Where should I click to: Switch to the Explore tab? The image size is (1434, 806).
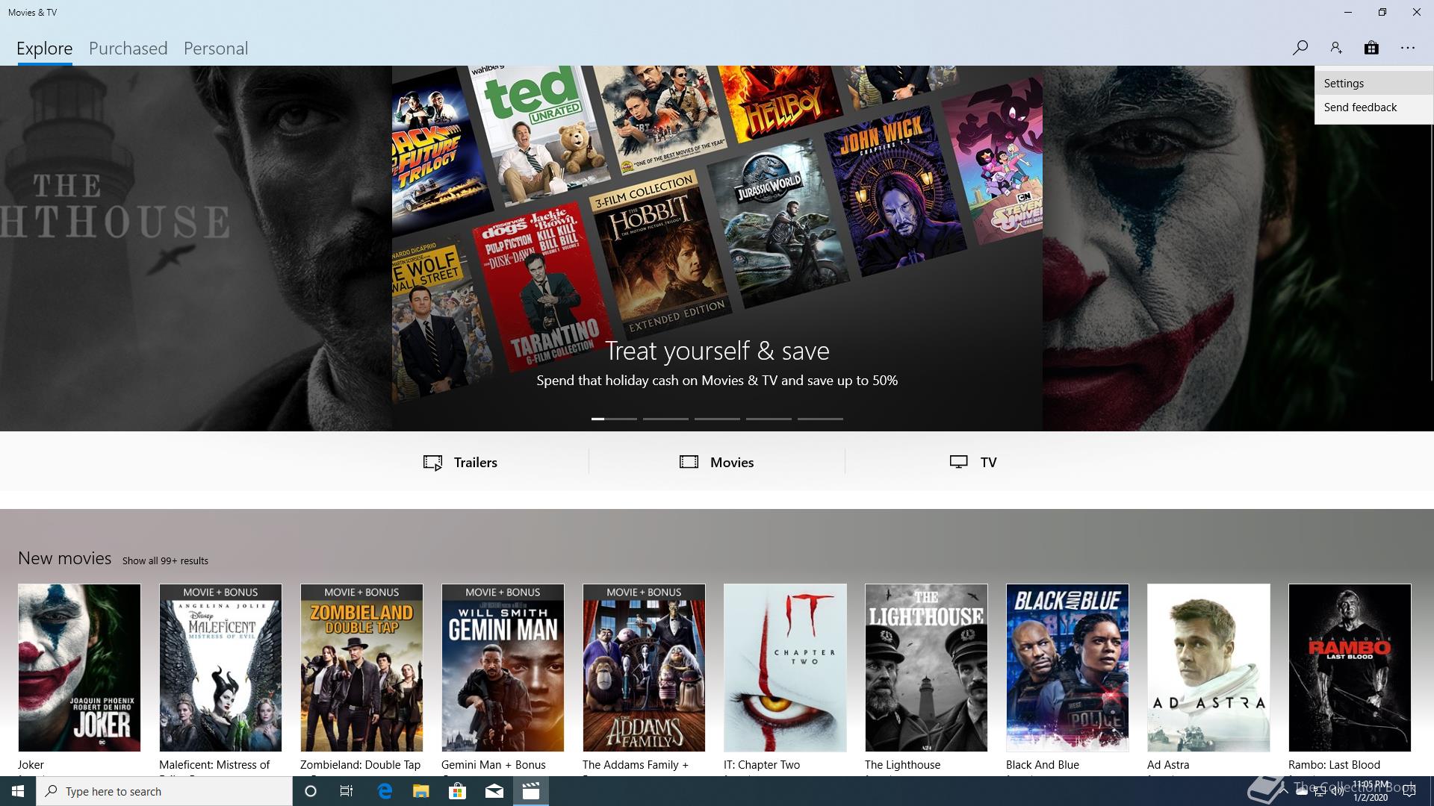(45, 49)
